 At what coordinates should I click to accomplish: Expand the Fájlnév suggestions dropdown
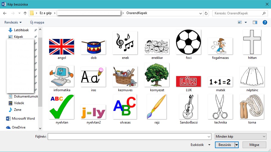point(209,137)
